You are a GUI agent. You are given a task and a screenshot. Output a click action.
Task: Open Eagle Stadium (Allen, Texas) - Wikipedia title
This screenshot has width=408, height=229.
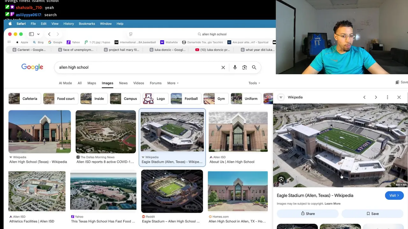pos(315,196)
